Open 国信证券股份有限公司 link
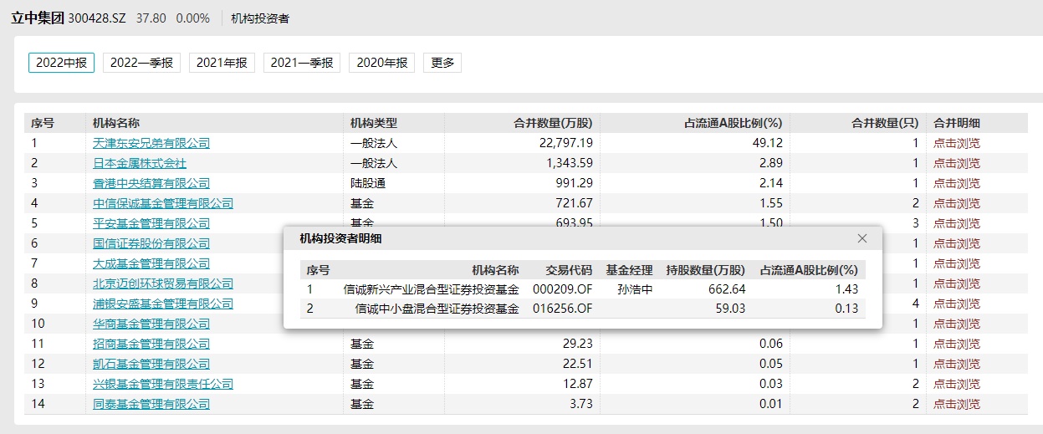1043x434 pixels. pos(151,243)
